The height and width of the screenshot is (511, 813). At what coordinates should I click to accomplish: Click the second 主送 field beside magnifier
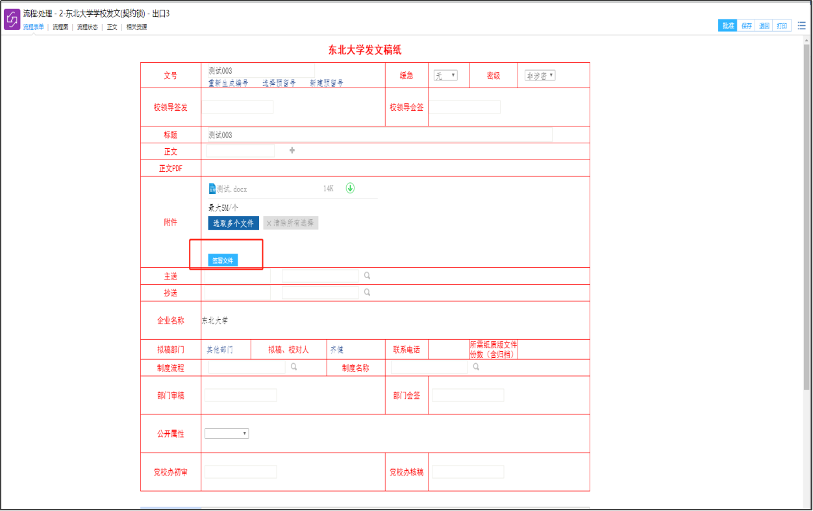[320, 276]
